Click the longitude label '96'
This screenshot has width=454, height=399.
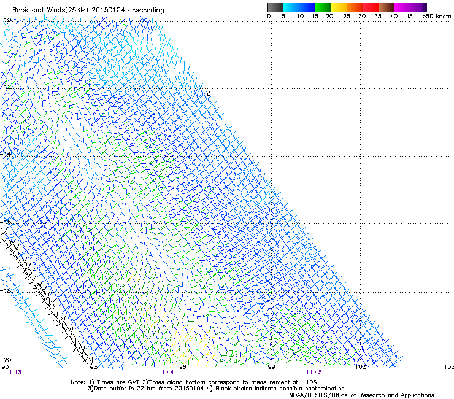[183, 367]
